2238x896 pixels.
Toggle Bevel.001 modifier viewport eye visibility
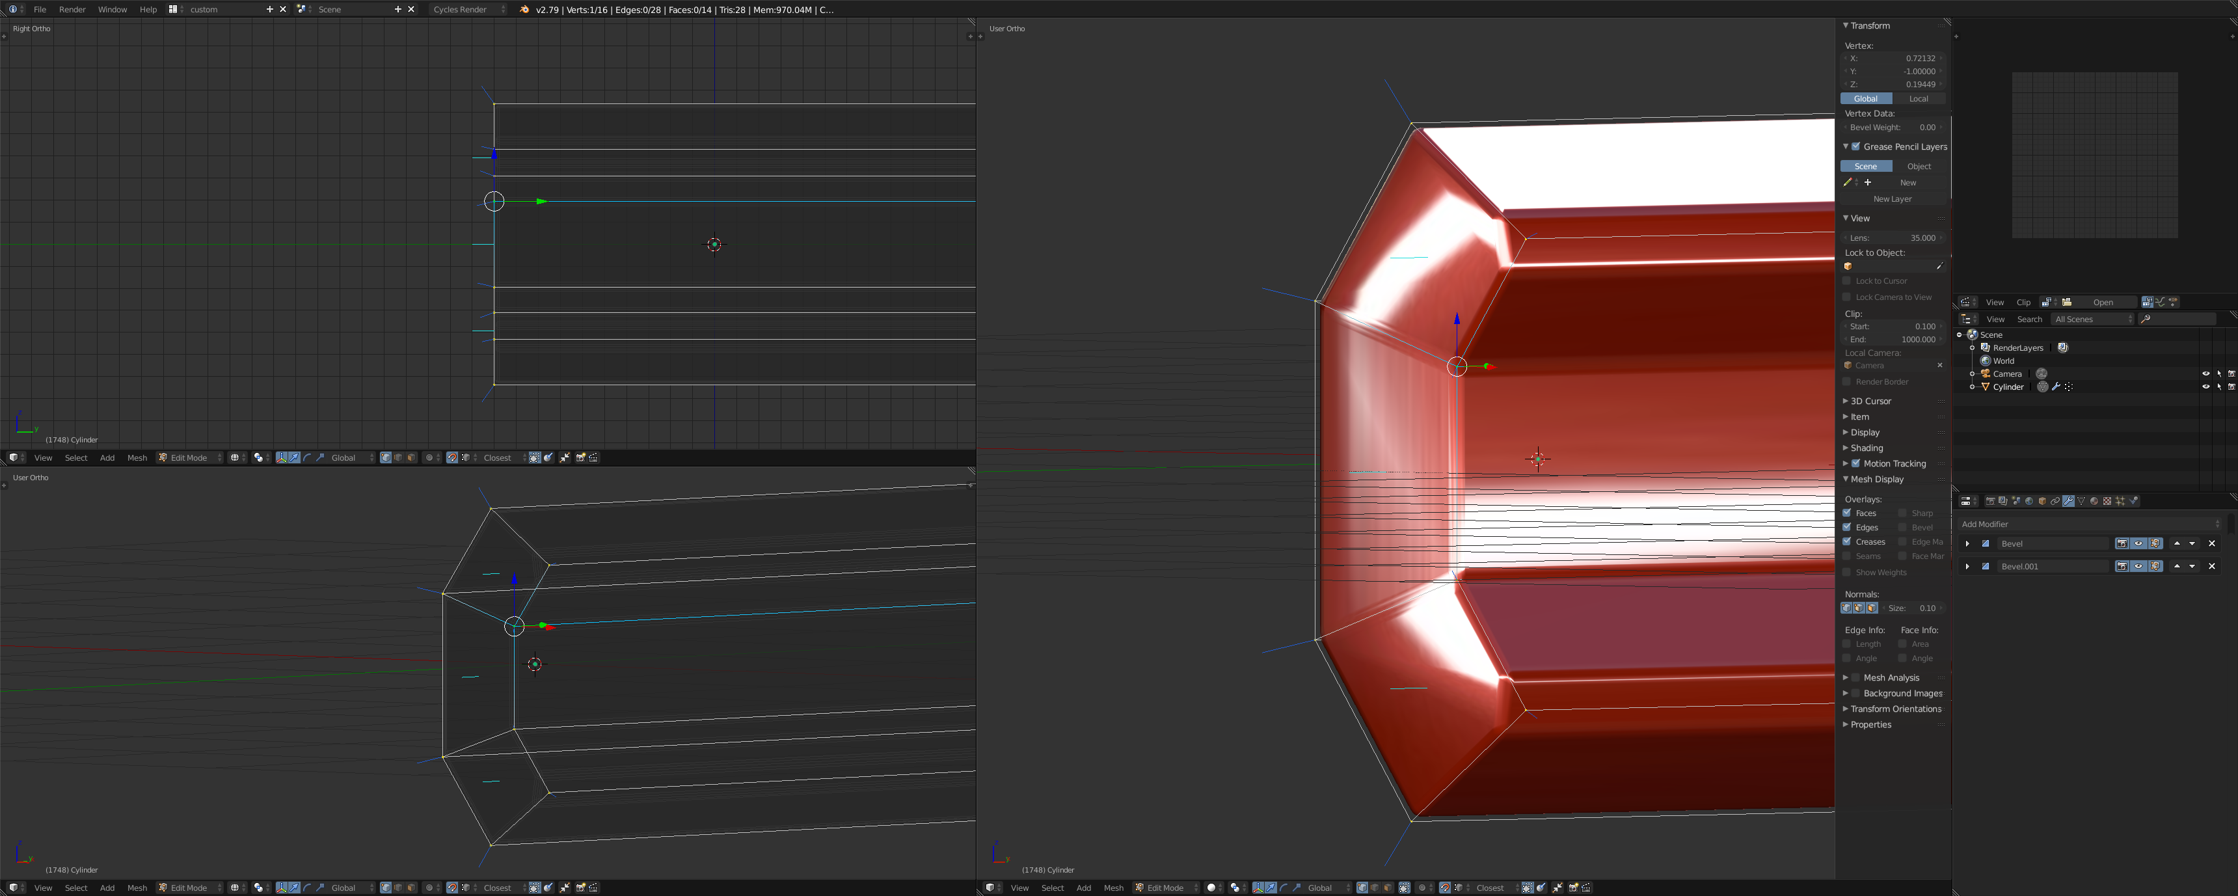coord(2139,567)
